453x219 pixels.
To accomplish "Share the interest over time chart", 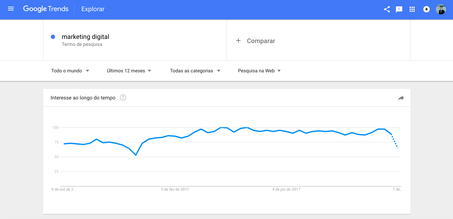I will tap(401, 98).
